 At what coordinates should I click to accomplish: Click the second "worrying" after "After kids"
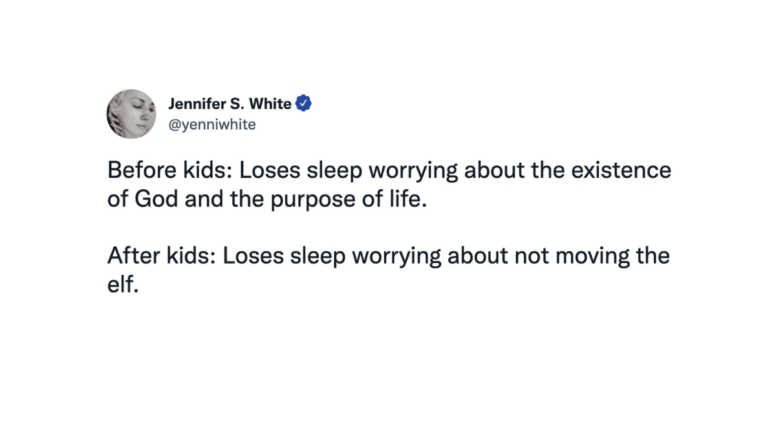pyautogui.click(x=395, y=256)
